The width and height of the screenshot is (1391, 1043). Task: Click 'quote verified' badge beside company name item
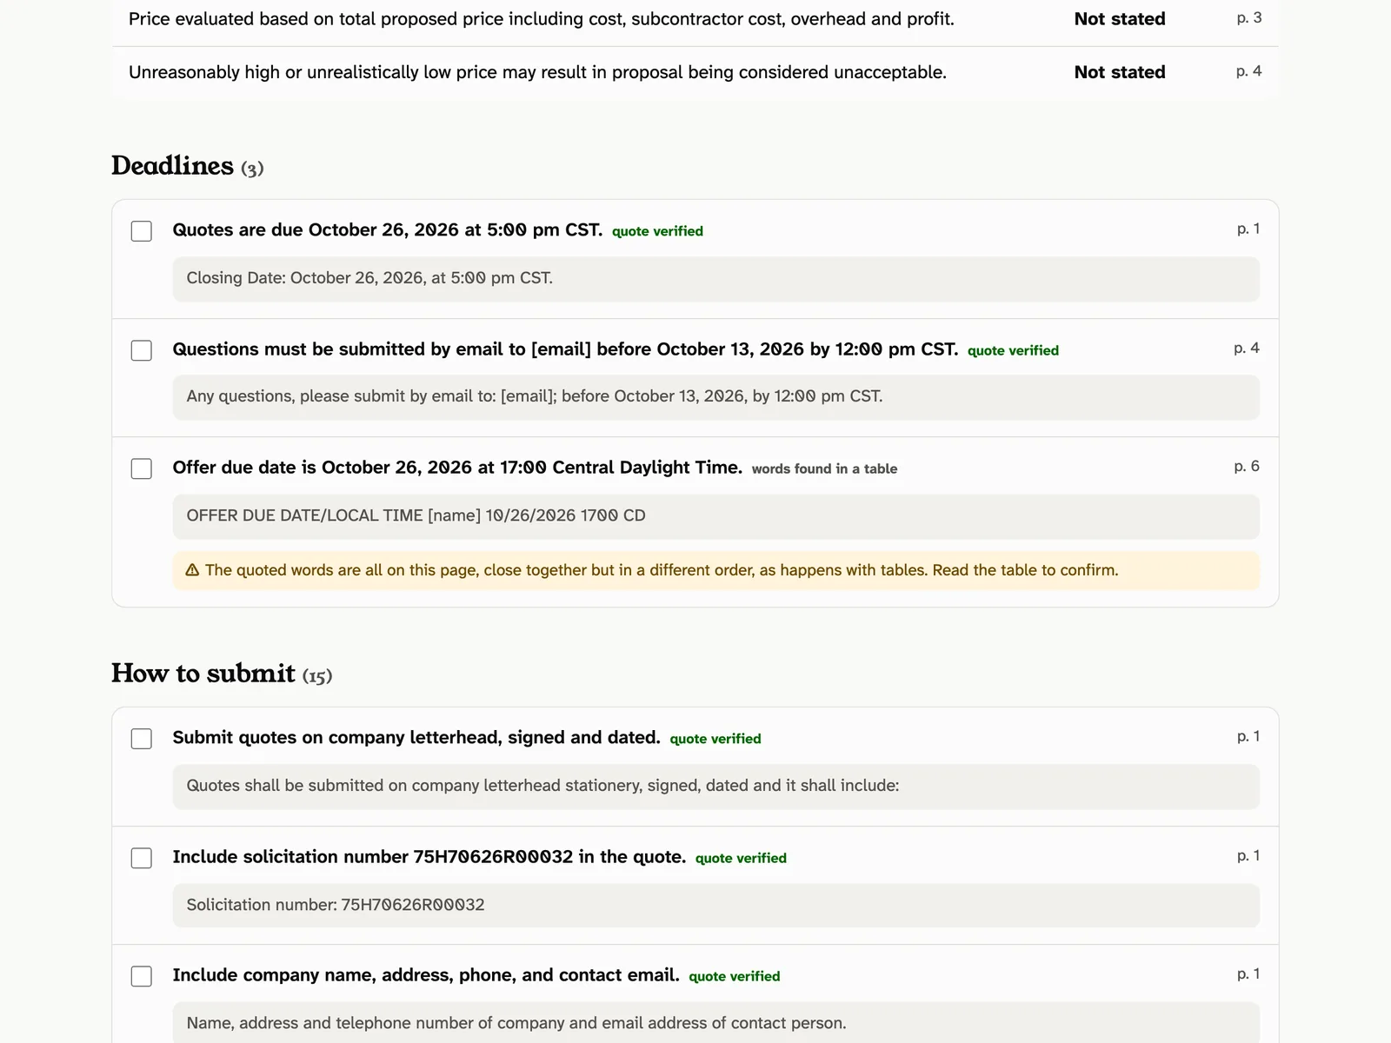click(735, 976)
